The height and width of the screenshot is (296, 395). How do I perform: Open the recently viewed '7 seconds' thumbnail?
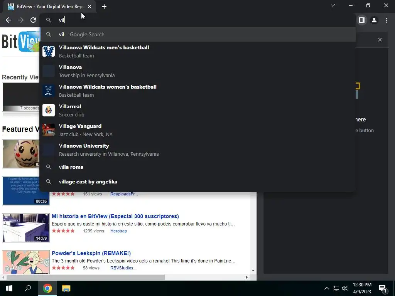pyautogui.click(x=21, y=97)
